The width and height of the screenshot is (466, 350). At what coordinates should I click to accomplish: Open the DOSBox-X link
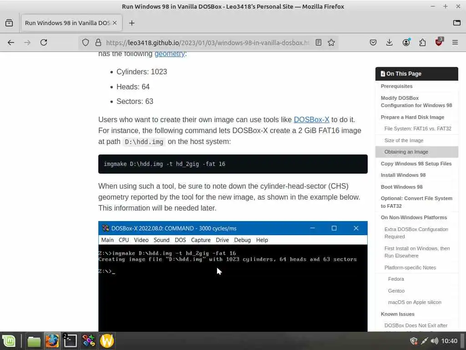311,120
